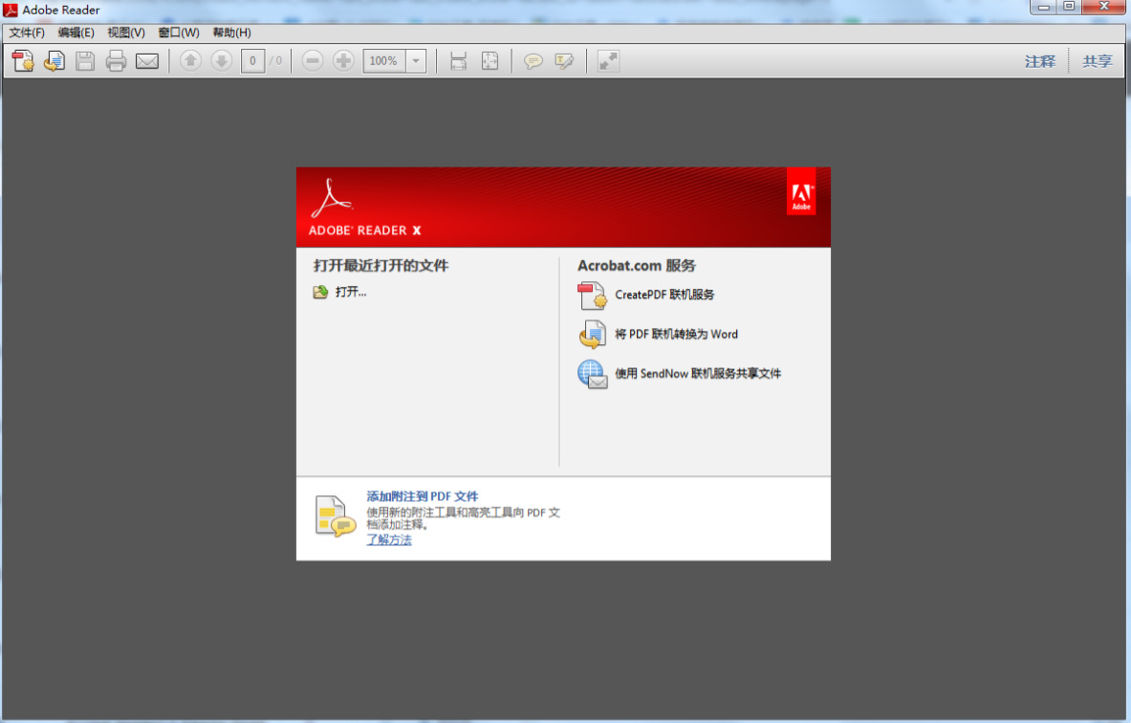Open the 共享 share pane
Image resolution: width=1131 pixels, height=723 pixels.
(x=1098, y=61)
